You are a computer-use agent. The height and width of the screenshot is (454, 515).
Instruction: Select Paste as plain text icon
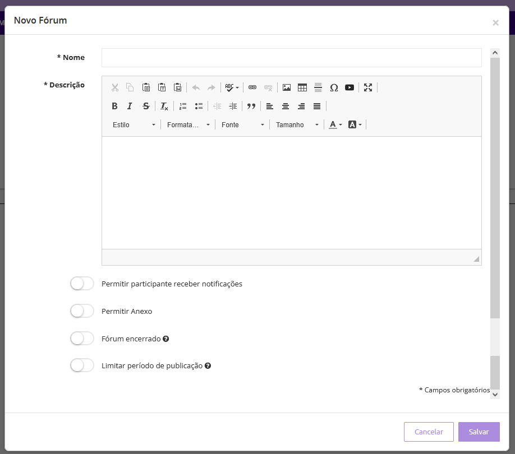click(162, 87)
